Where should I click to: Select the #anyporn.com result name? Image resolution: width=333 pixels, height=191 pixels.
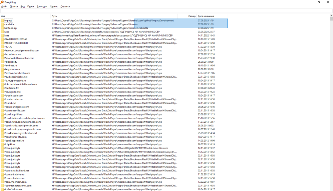pos(12,69)
